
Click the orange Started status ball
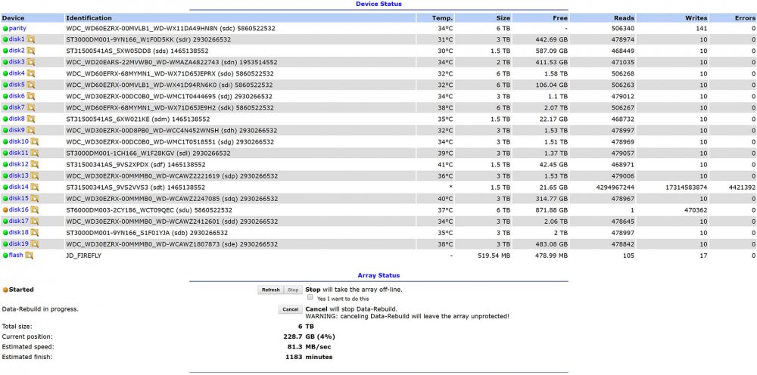[5, 290]
